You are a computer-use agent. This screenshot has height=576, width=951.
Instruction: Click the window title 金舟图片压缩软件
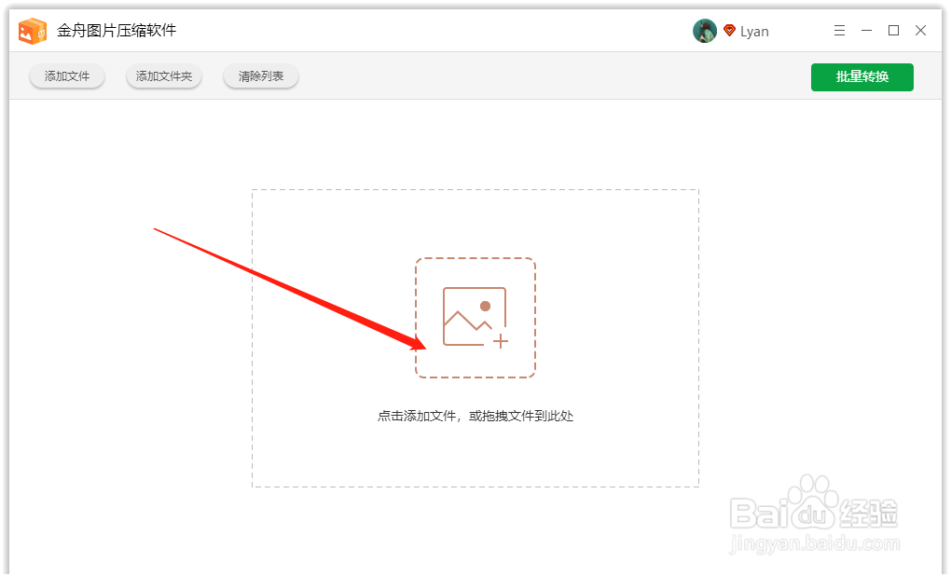coord(117,31)
